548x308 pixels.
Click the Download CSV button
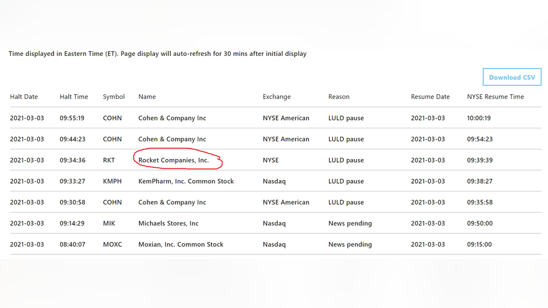512,77
